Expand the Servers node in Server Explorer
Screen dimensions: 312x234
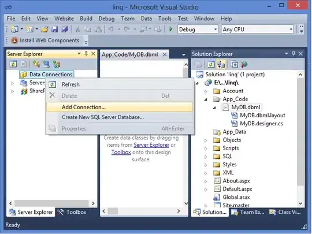12,83
